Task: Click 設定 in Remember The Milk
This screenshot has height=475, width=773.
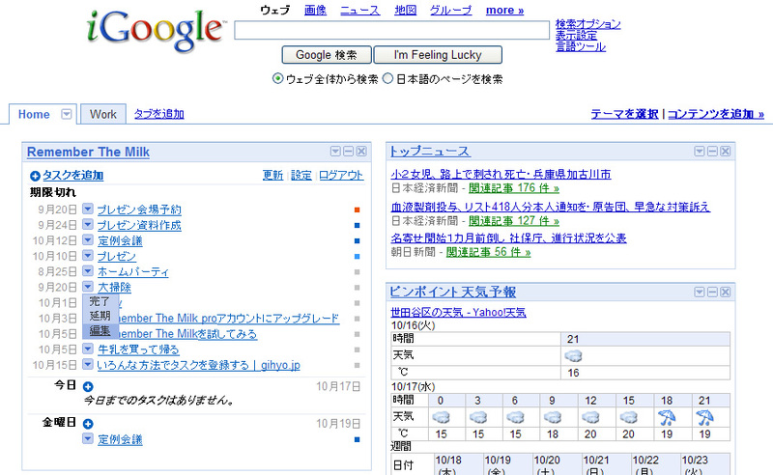Action: (x=301, y=176)
